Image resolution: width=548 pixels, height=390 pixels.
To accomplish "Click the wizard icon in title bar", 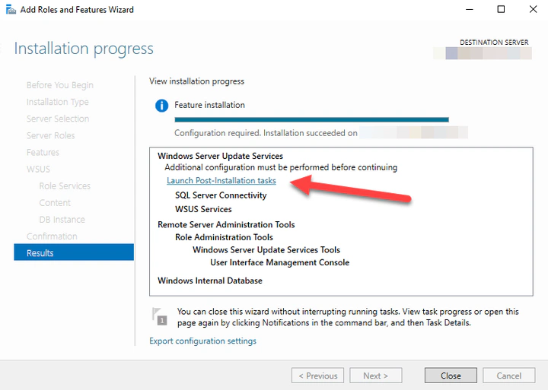I will click(11, 9).
